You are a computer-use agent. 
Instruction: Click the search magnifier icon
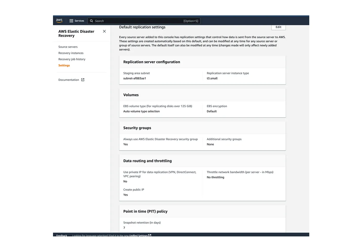(x=92, y=21)
